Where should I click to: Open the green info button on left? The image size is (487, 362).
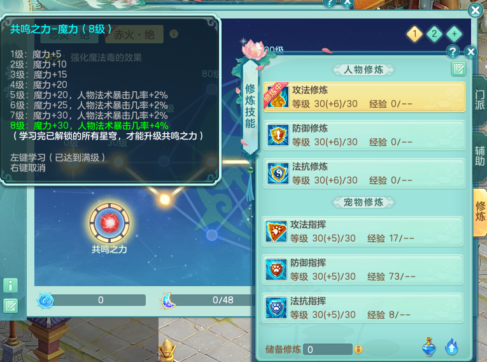(x=11, y=285)
